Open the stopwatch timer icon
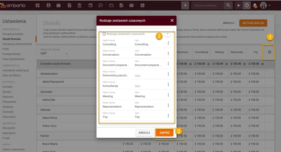The image size is (281, 152). [247, 5]
